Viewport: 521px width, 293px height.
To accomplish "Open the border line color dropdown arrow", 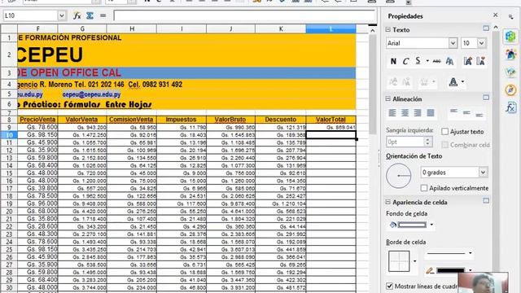I will tap(471, 270).
